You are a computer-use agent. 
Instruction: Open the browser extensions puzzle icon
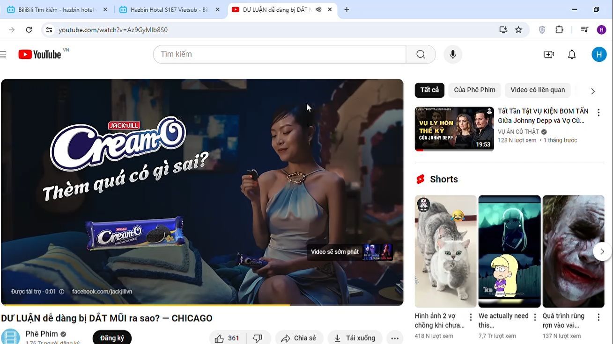click(559, 30)
